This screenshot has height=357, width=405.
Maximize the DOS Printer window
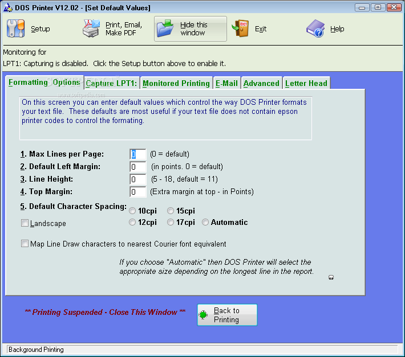coord(378,7)
